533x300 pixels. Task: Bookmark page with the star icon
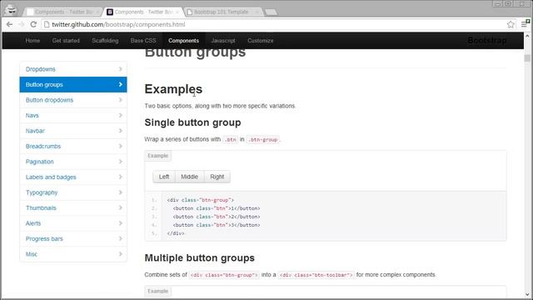click(x=511, y=24)
